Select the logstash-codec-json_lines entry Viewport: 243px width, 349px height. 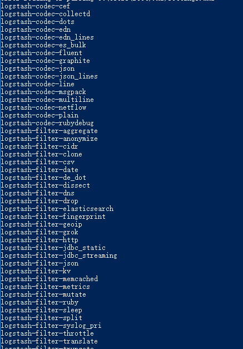[49, 76]
